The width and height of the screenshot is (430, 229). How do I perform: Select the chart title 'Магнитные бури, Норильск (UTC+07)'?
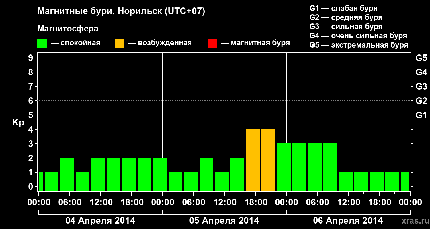point(121,11)
